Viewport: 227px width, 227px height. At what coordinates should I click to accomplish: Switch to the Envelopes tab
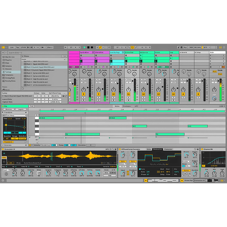[x=127, y=106]
